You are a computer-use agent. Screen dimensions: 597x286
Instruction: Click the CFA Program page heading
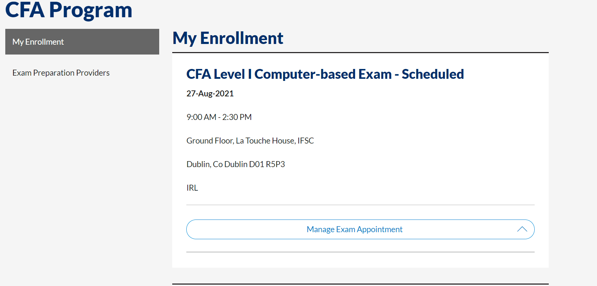[69, 10]
